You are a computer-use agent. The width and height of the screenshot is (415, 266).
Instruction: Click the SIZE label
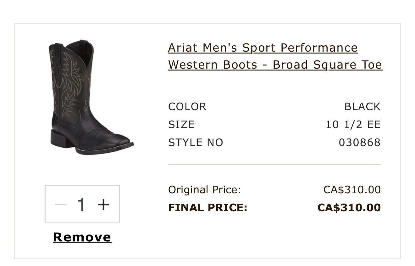point(181,124)
